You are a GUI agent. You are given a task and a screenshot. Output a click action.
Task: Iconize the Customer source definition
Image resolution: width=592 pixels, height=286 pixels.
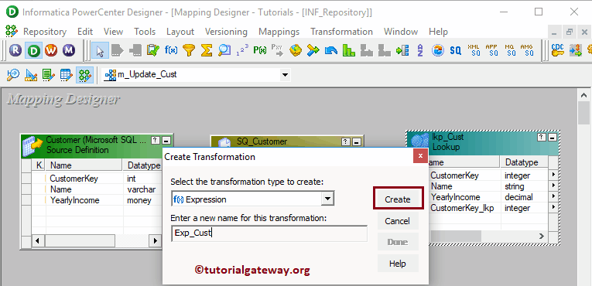[x=166, y=141]
